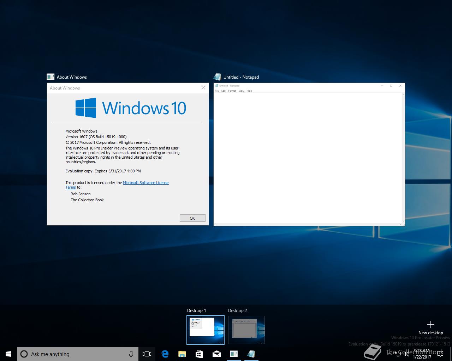
Task: Click the Untitled - Notepad task view title
Action: pos(241,77)
